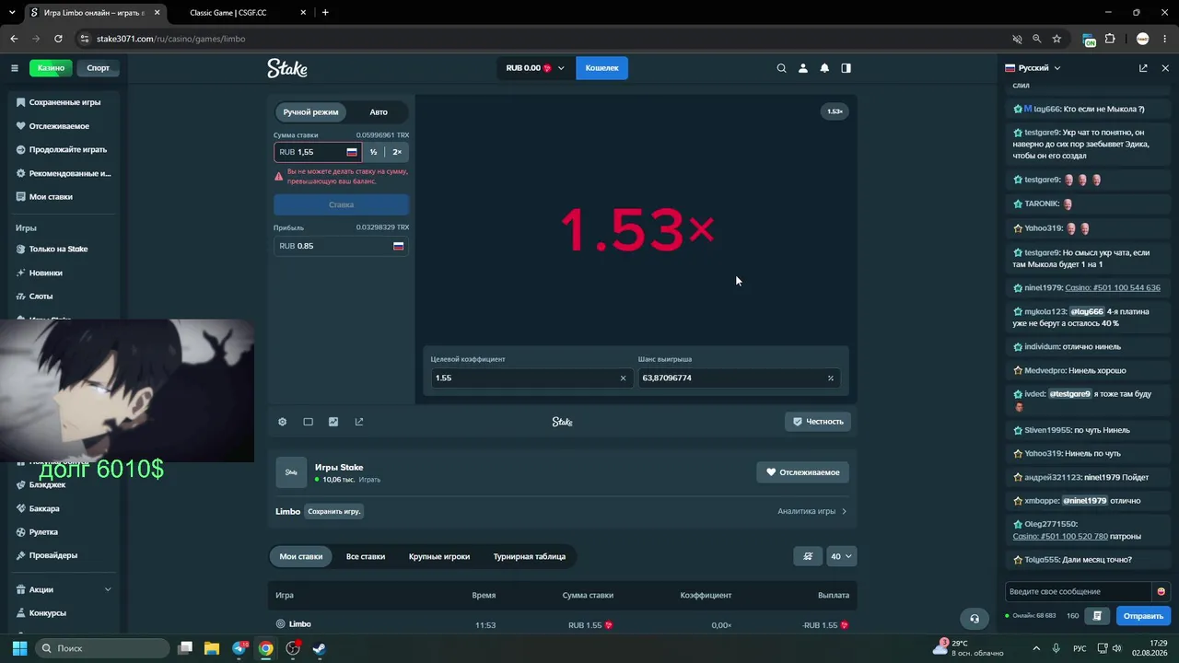Screen dimensions: 1179x663
Task: Show hidden system tray icons
Action: pyautogui.click(x=1037, y=648)
